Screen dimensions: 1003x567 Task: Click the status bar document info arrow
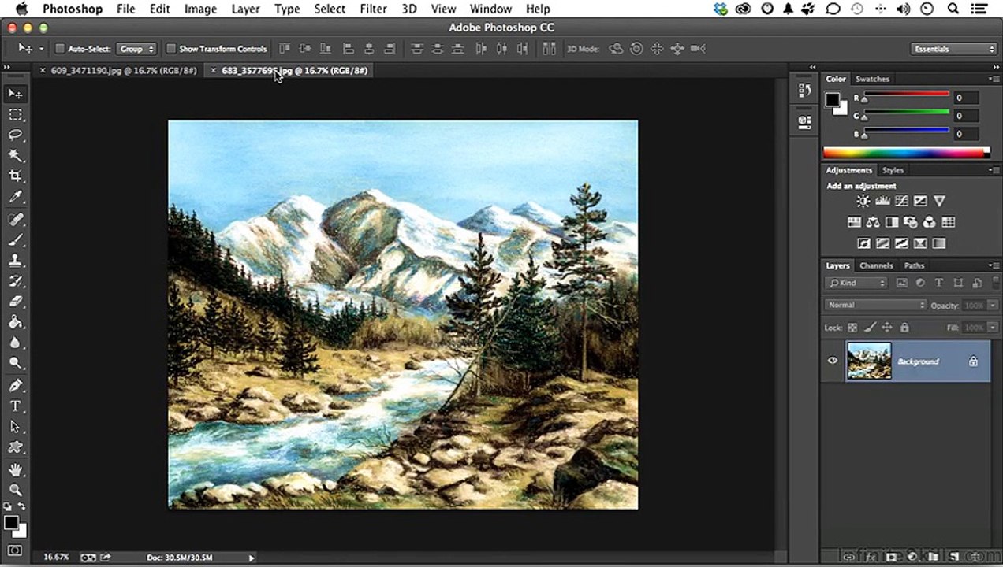tap(252, 558)
